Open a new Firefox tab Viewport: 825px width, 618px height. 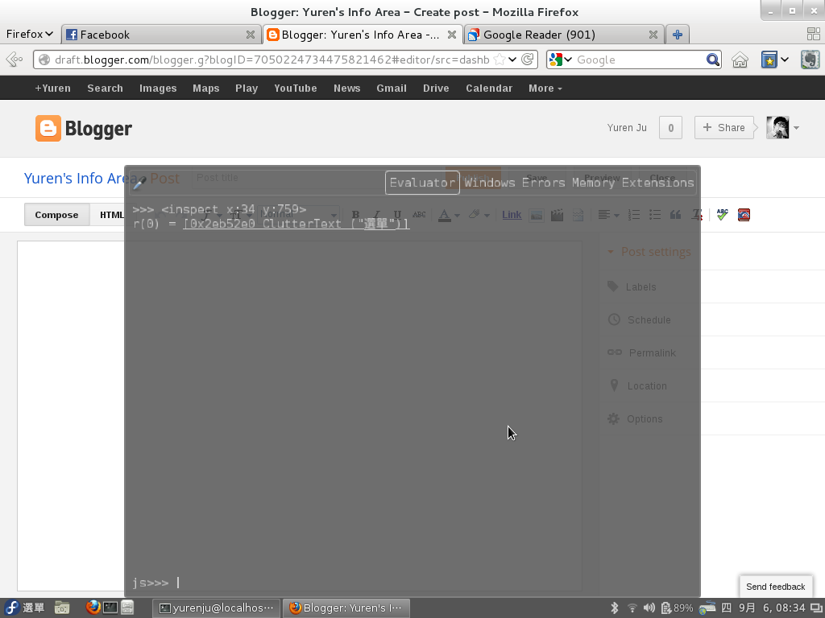tap(677, 35)
